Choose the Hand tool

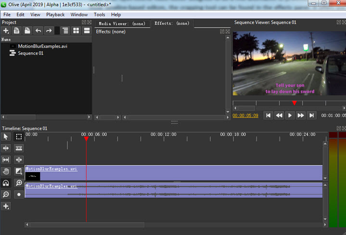(6, 172)
